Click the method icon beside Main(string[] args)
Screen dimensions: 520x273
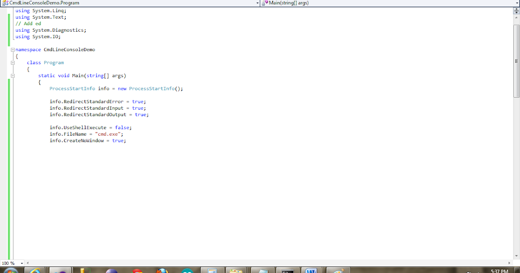tap(264, 3)
